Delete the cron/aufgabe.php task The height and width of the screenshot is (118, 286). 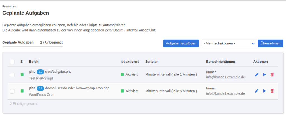click(272, 75)
